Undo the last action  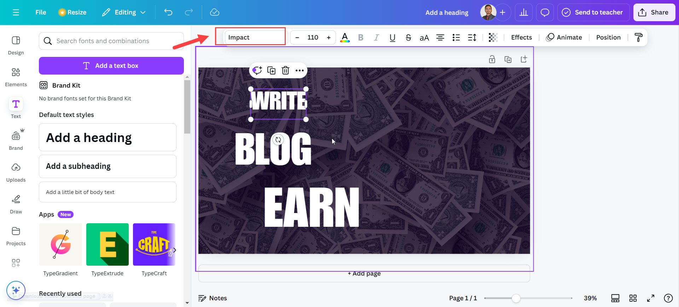(168, 12)
